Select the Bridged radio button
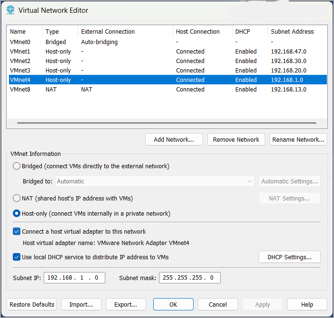Viewport: 334px width, 318px height. [17, 166]
